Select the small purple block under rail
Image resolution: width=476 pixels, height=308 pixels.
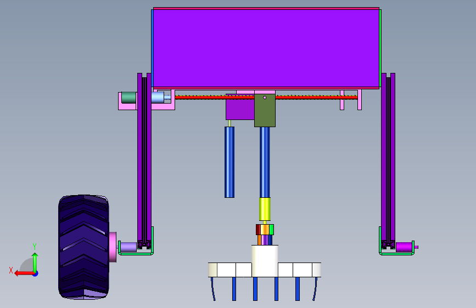[240, 107]
